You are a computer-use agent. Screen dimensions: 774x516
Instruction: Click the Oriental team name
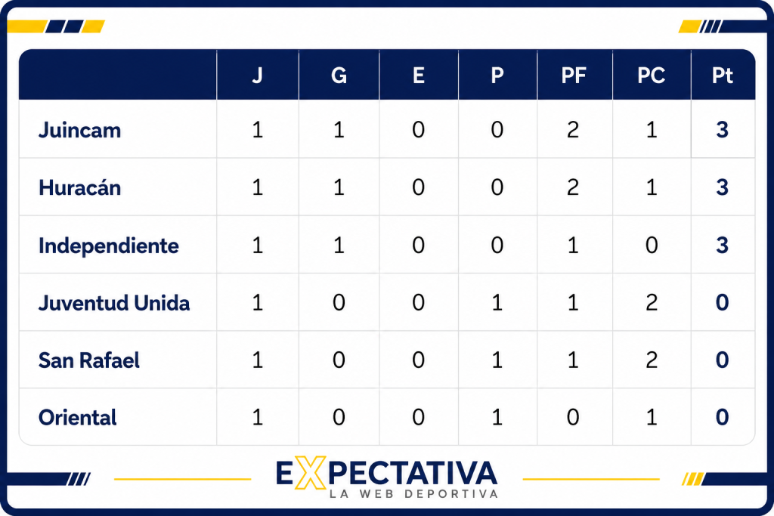pos(78,417)
